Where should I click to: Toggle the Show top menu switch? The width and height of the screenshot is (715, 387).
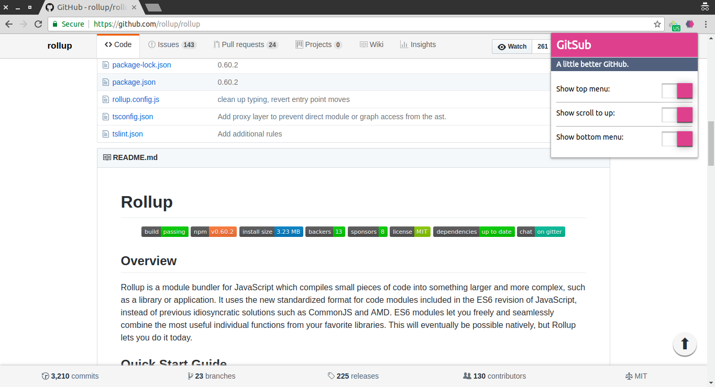click(677, 90)
